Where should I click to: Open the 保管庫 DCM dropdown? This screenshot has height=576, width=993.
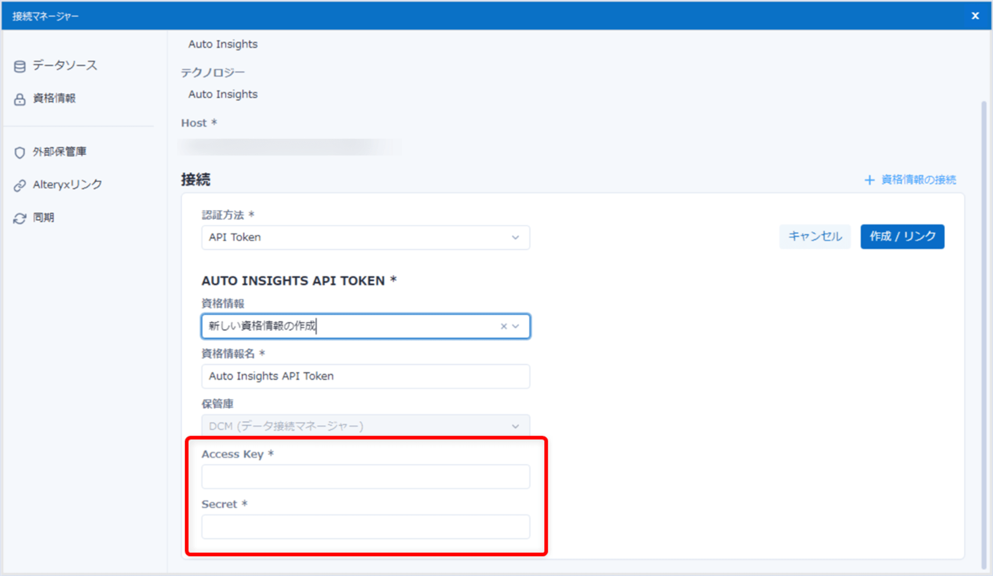[x=365, y=426]
